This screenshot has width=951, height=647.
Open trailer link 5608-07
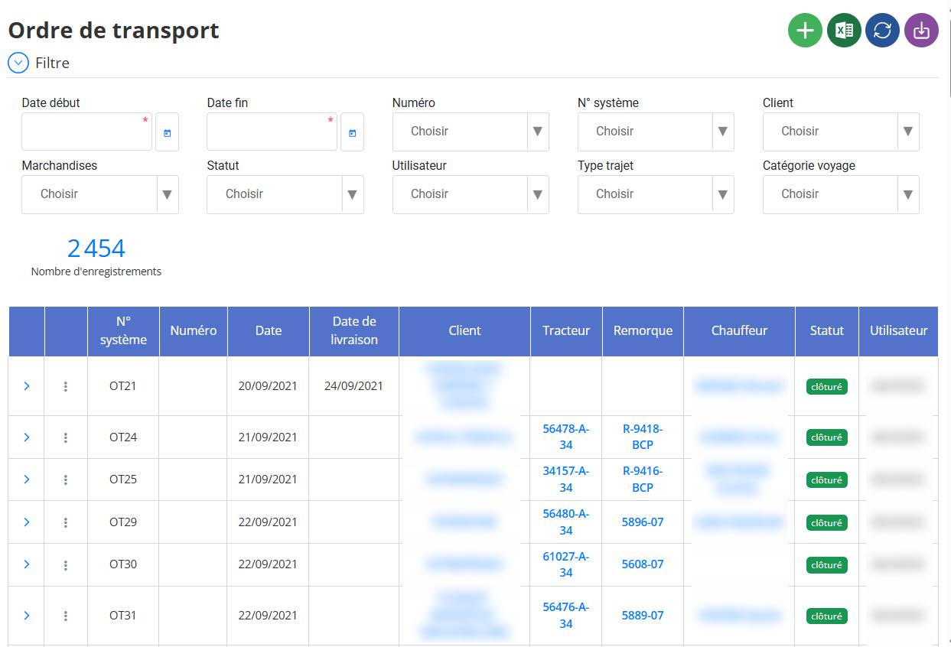pos(643,564)
